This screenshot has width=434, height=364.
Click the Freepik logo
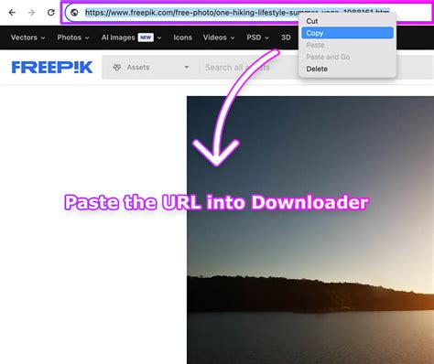52,68
